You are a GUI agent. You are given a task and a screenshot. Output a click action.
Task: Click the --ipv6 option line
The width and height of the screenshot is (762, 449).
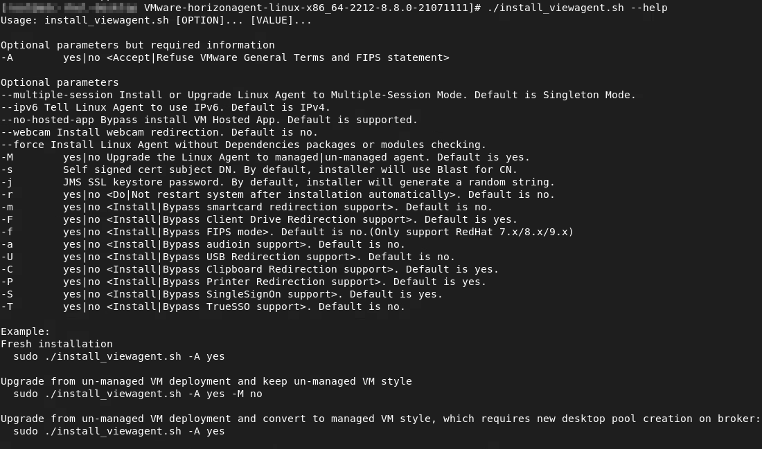[x=166, y=107]
